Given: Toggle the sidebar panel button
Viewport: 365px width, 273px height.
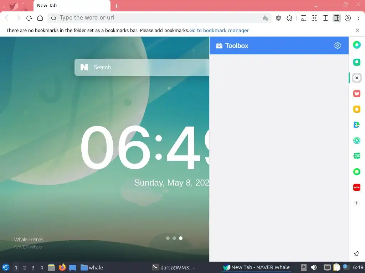Looking at the screenshot, I should 336,18.
